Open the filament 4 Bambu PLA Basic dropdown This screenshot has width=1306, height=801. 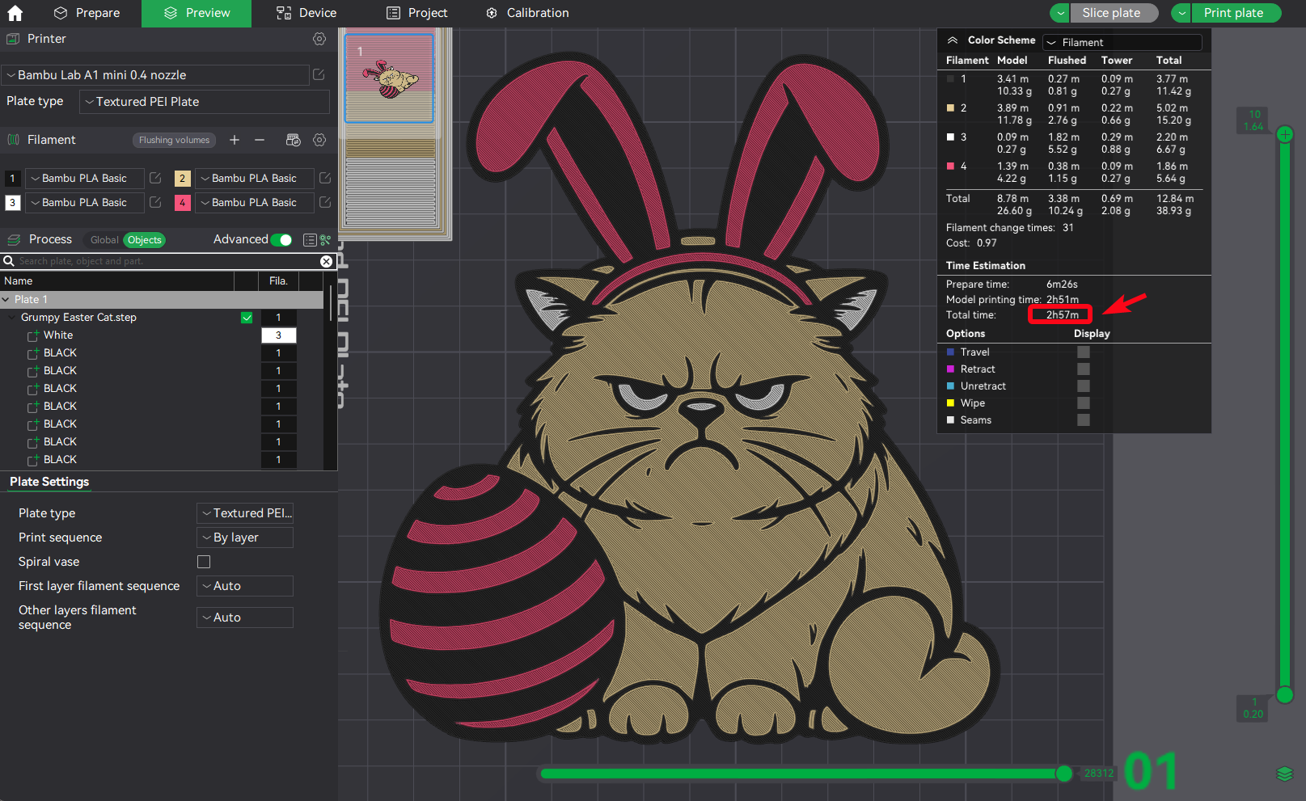click(x=254, y=203)
